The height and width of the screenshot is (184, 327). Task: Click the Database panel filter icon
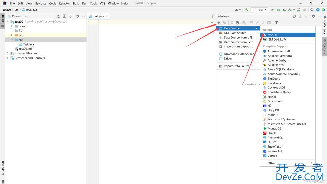click(276, 23)
